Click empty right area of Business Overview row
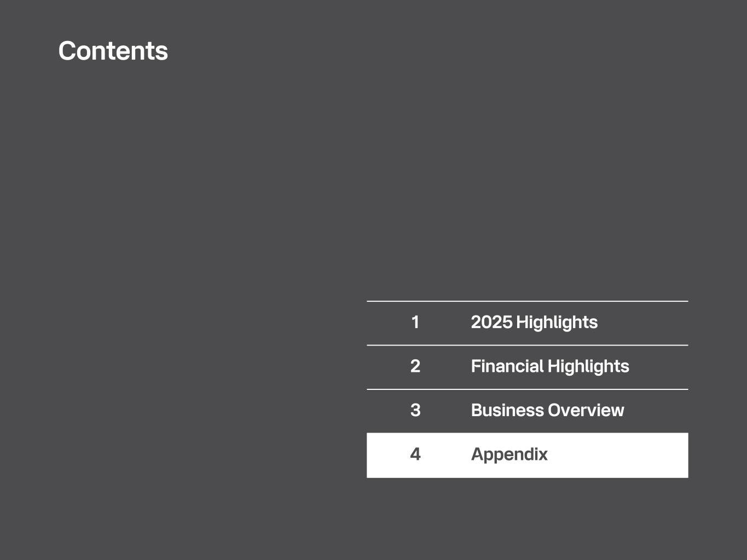 (659, 411)
